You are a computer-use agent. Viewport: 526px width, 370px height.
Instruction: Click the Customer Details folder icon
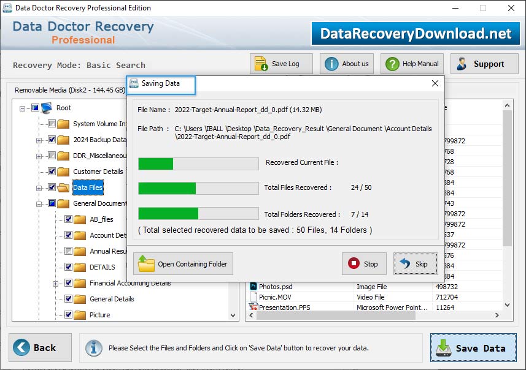coord(63,172)
